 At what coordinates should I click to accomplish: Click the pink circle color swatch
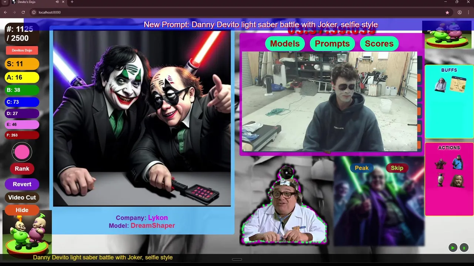point(22,152)
